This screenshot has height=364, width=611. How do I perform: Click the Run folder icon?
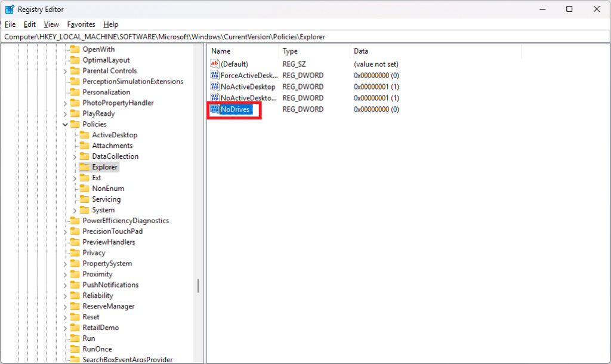click(75, 338)
